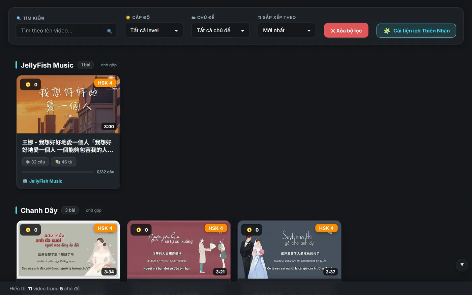
Task: Click the coin counter on the 王娜 video card
Action: [x=31, y=85]
